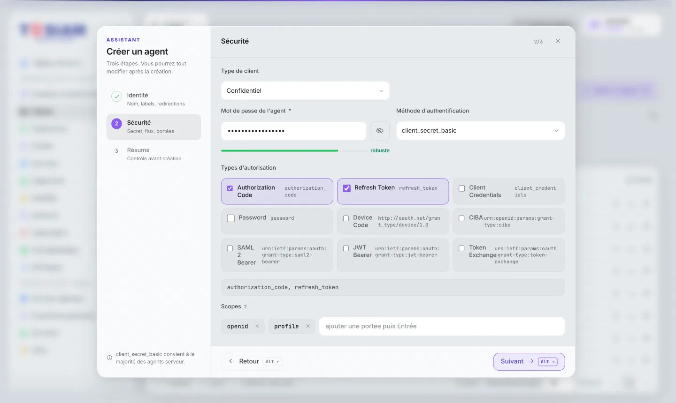Click the robuste strength label

pyautogui.click(x=380, y=150)
